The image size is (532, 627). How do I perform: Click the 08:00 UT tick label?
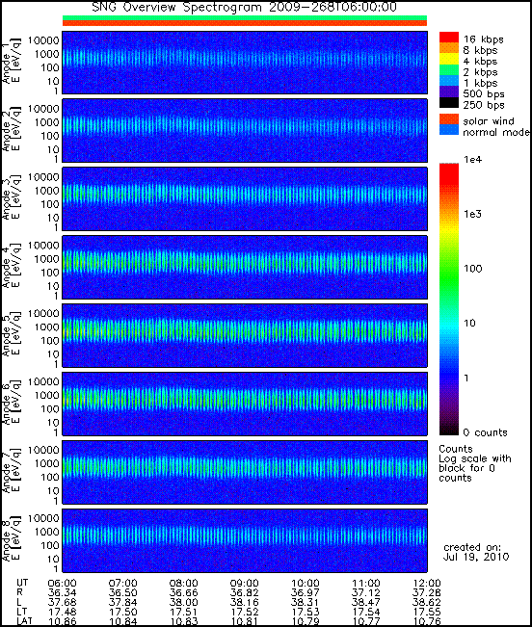point(184,583)
